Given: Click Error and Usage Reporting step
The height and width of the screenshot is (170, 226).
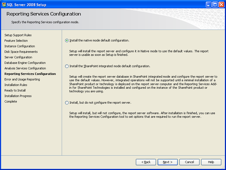Looking at the screenshot, I should click(x=22, y=79).
